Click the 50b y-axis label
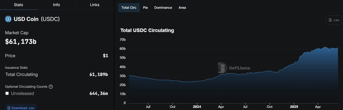Viewport: 343px width, 110px height. (123, 58)
